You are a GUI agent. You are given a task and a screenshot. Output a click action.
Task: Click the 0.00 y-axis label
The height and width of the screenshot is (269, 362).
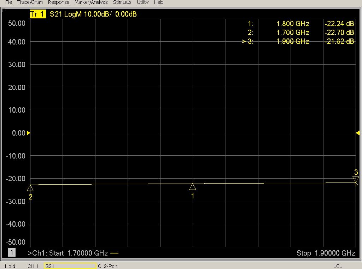point(19,133)
